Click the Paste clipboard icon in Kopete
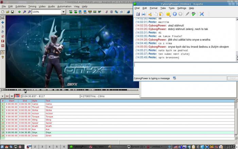 (x=161, y=14)
